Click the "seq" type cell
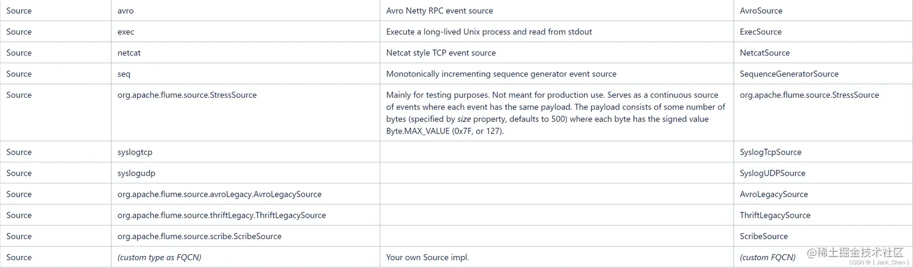Viewport: 913px width, 268px height. [124, 74]
